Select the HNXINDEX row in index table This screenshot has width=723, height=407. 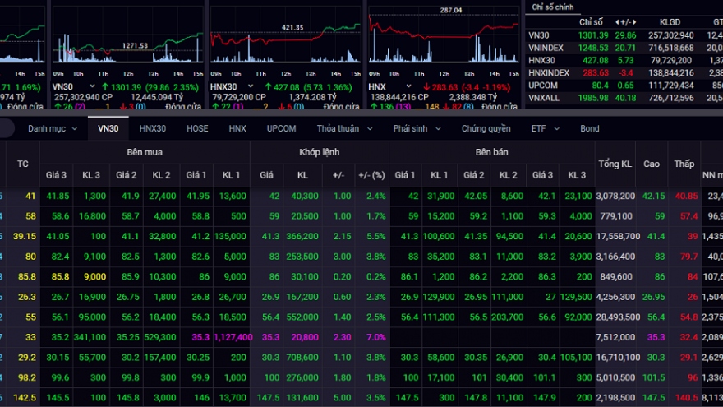pyautogui.click(x=624, y=73)
